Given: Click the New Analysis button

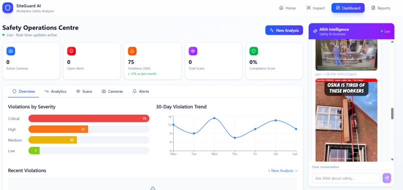Looking at the screenshot, I should point(284,30).
